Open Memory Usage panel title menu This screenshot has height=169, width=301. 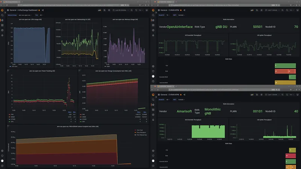[125, 19]
